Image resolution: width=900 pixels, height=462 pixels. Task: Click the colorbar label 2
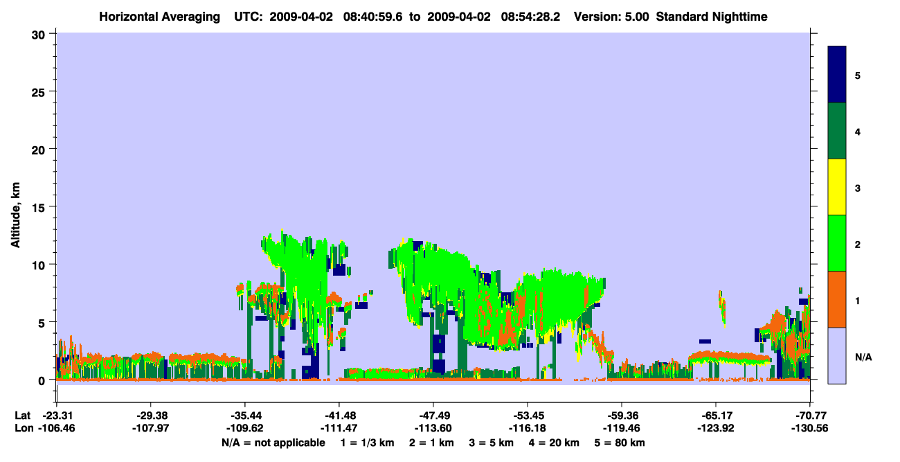858,244
